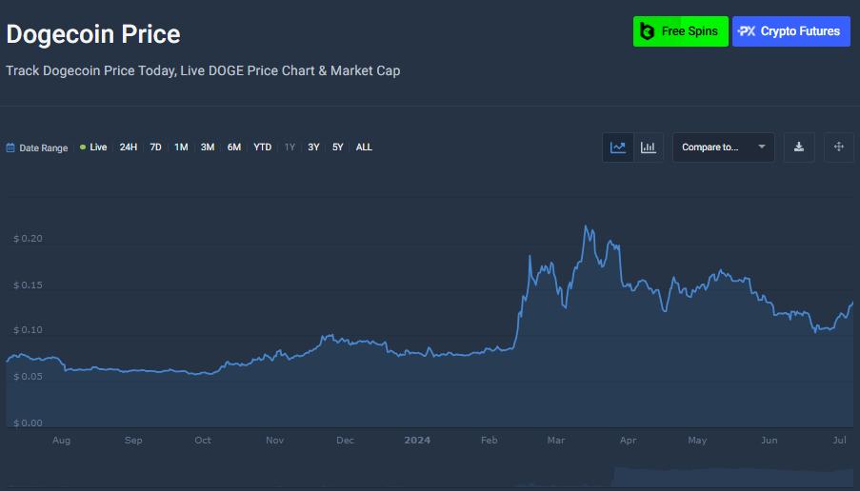Select the 7D time range
This screenshot has width=860, height=491.
coord(155,147)
